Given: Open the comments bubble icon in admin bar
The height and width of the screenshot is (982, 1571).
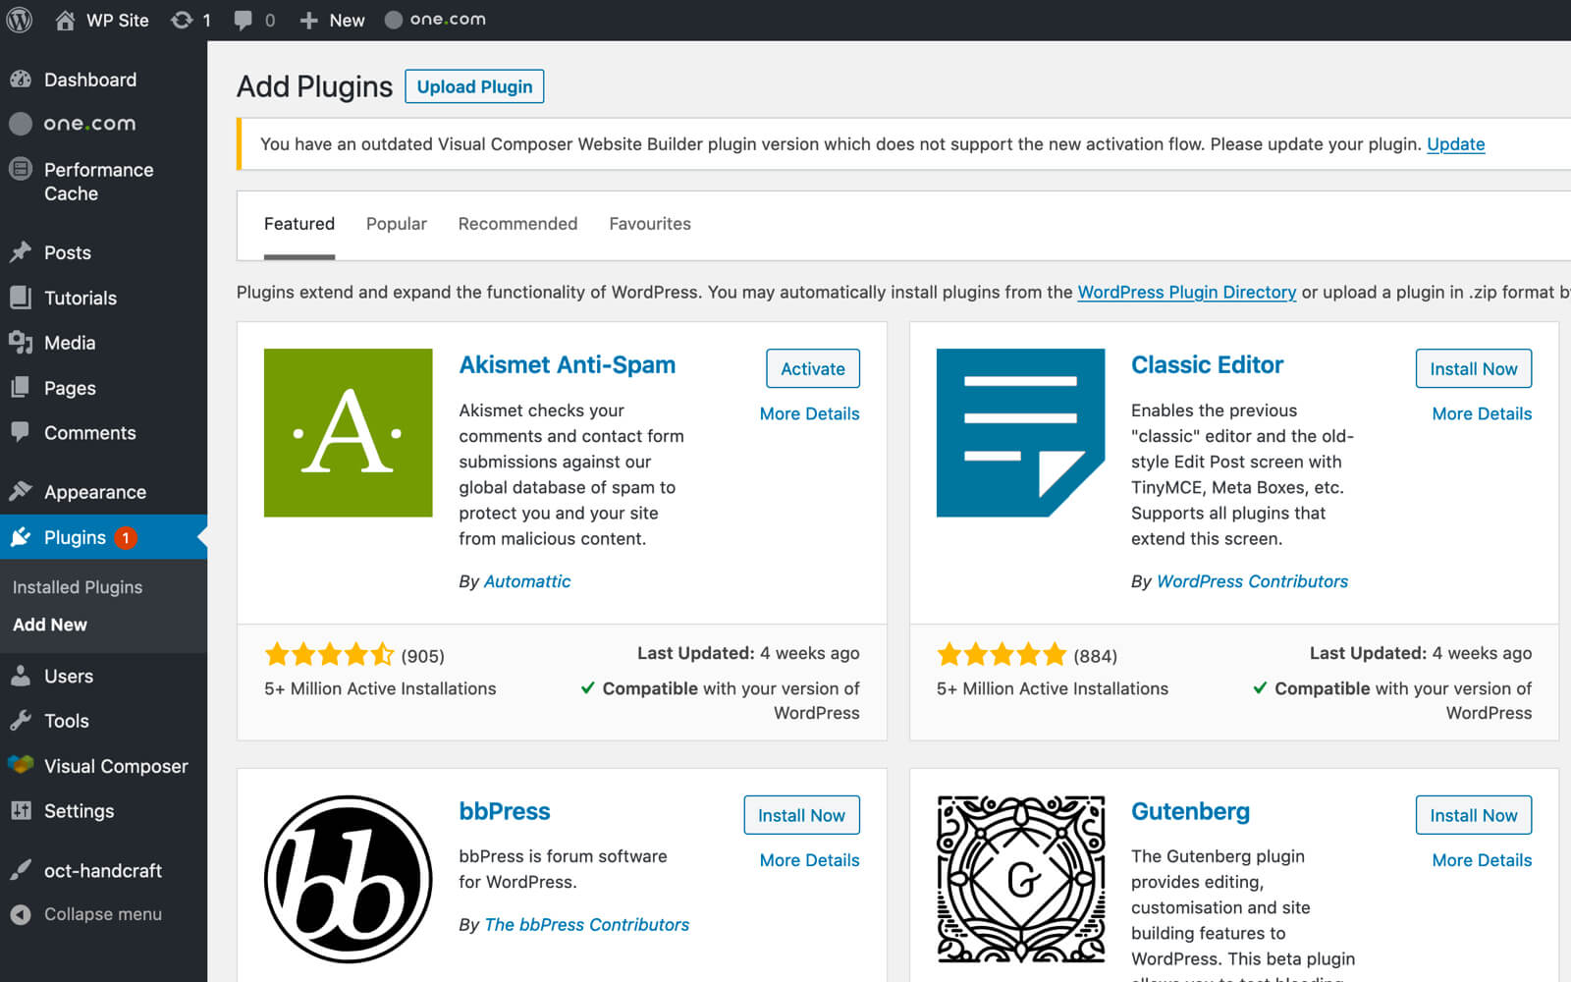Looking at the screenshot, I should tap(243, 21).
